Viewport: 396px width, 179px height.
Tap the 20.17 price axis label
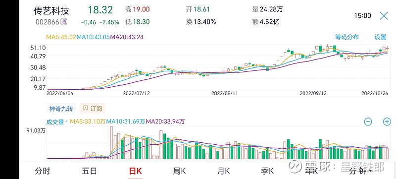[38, 79]
